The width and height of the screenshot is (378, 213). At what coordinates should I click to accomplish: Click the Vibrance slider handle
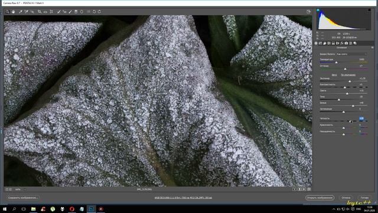tap(344, 128)
